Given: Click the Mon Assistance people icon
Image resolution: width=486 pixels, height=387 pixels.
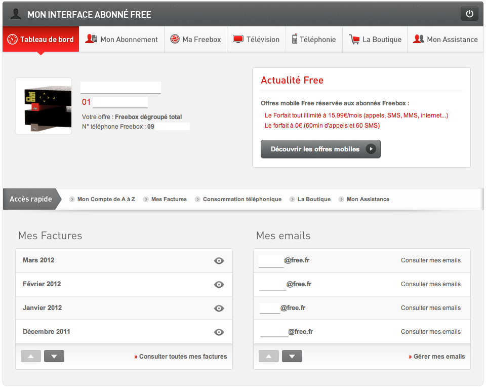Looking at the screenshot, I should click(419, 39).
